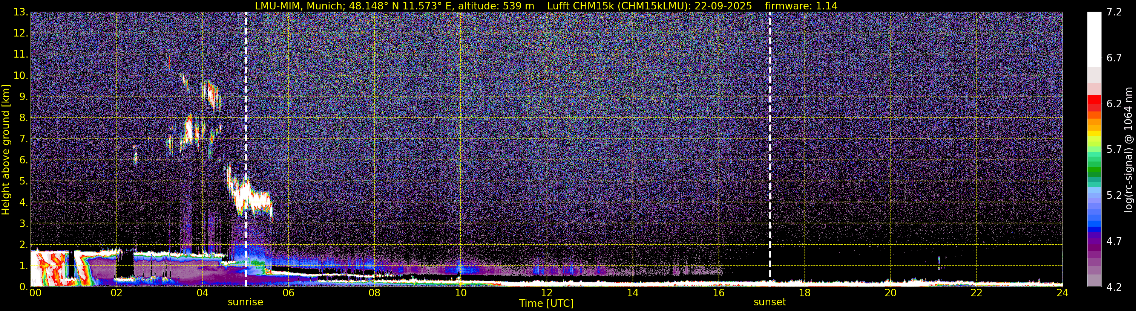Click the '04' tick on the time axis
This screenshot has height=311, width=1136.
202,293
